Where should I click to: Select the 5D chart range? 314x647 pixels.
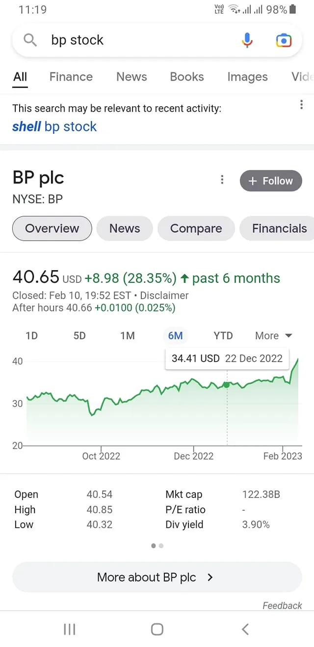point(79,335)
